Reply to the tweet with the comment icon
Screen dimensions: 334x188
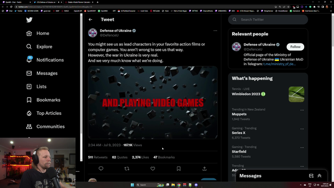[x=101, y=169]
